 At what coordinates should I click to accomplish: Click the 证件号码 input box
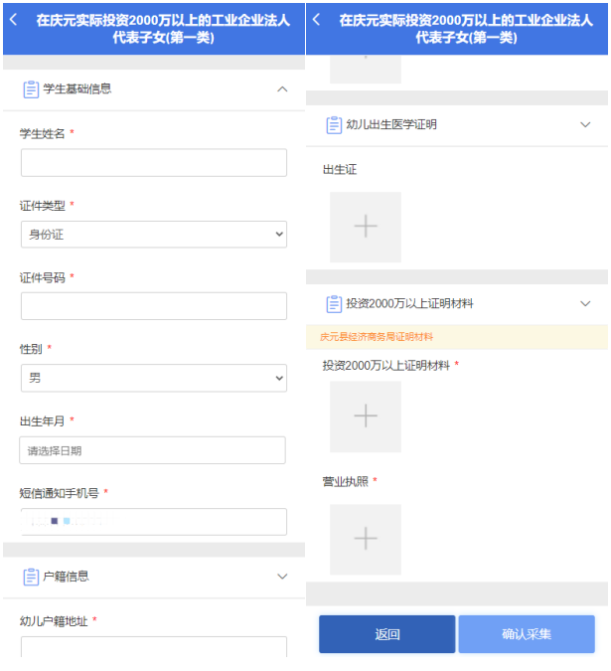coord(153,306)
